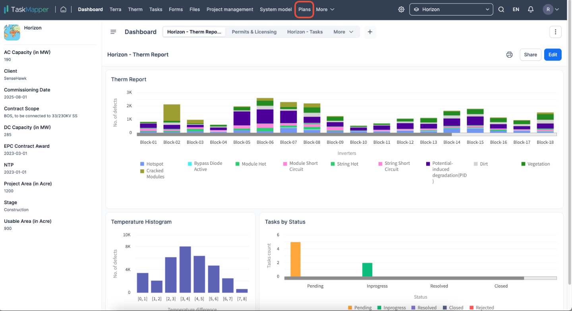Open the settings gear icon
Image resolution: width=572 pixels, height=311 pixels.
pyautogui.click(x=401, y=9)
